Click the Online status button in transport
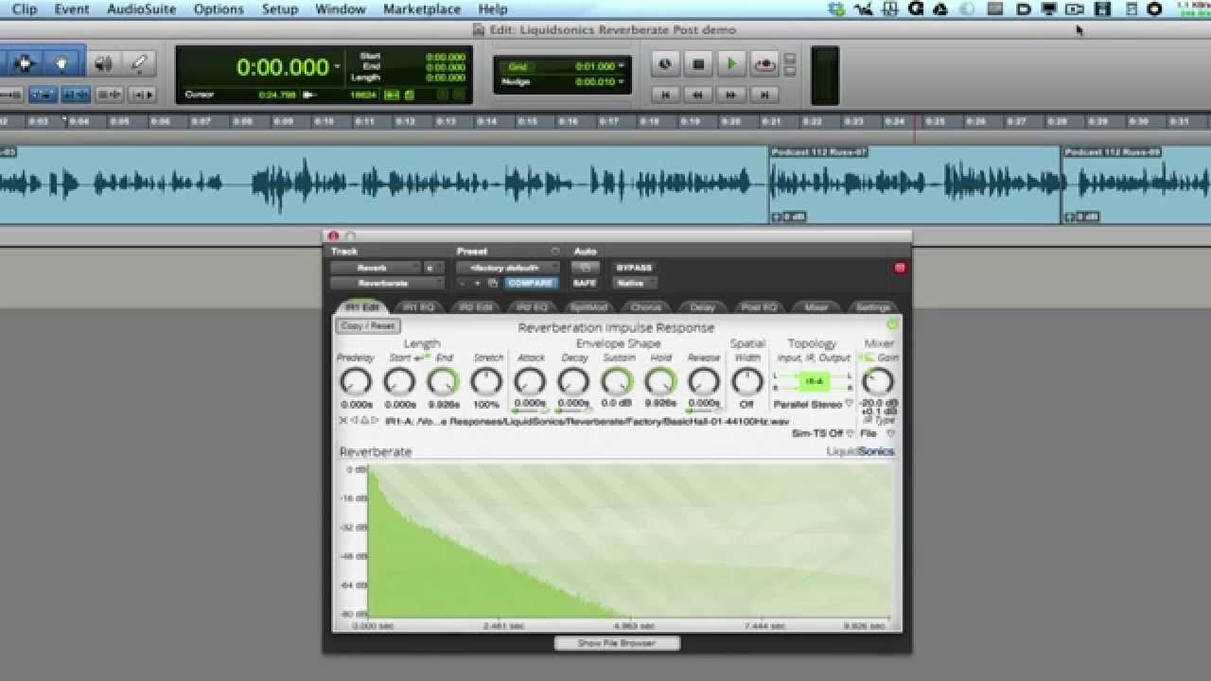This screenshot has width=1211, height=681. pos(665,64)
